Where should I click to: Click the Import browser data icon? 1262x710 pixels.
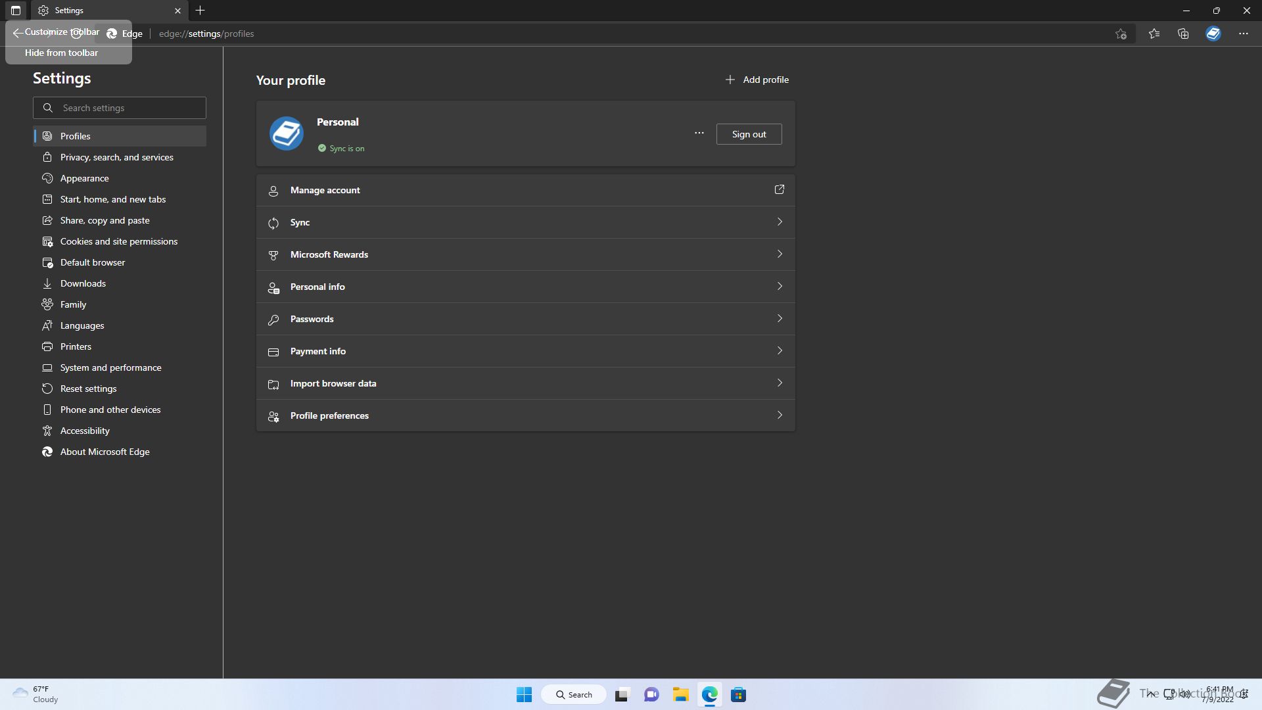click(x=273, y=385)
